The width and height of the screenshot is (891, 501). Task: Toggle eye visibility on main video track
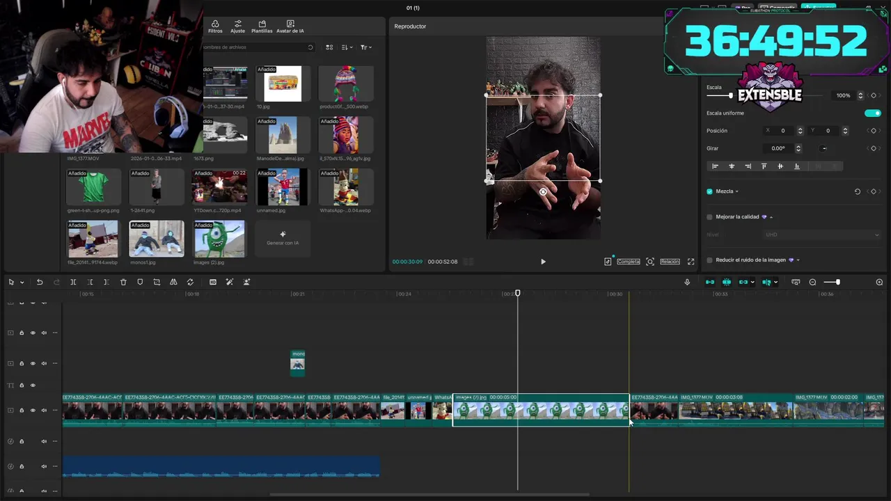coord(33,411)
